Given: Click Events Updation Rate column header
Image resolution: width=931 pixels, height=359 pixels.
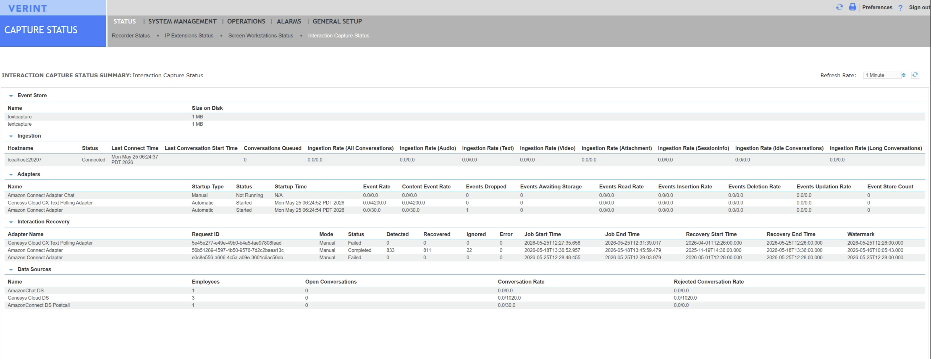Looking at the screenshot, I should [824, 186].
